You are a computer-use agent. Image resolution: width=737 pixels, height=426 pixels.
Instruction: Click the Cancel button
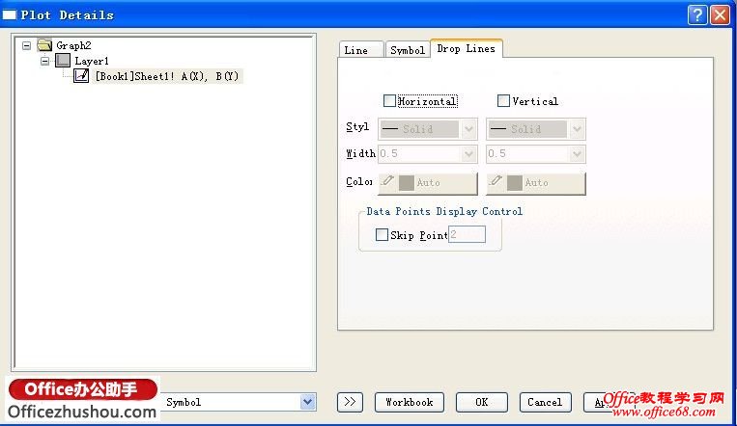click(545, 402)
